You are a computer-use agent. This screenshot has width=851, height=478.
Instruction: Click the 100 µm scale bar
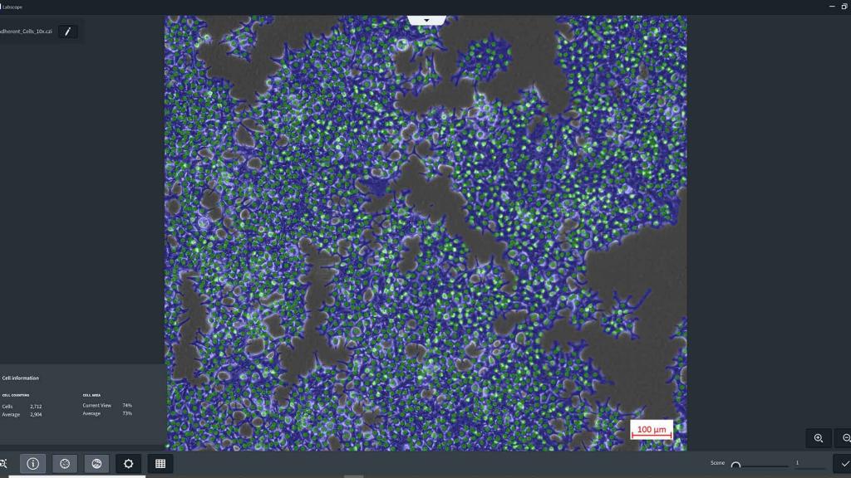(652, 431)
